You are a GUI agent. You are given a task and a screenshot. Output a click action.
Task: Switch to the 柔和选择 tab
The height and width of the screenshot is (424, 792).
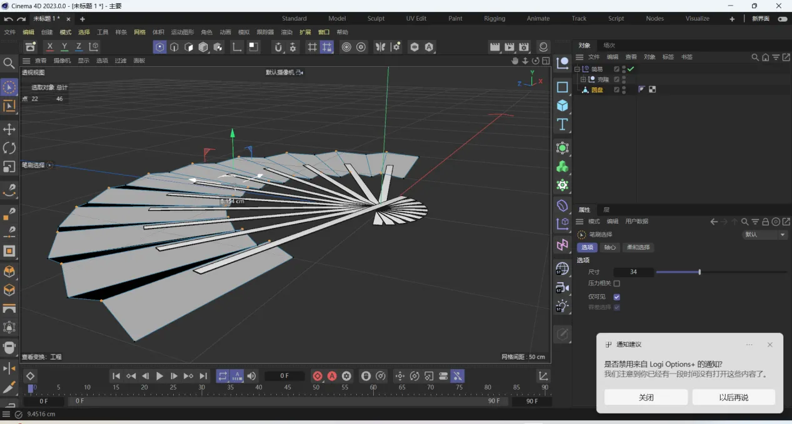click(x=638, y=247)
